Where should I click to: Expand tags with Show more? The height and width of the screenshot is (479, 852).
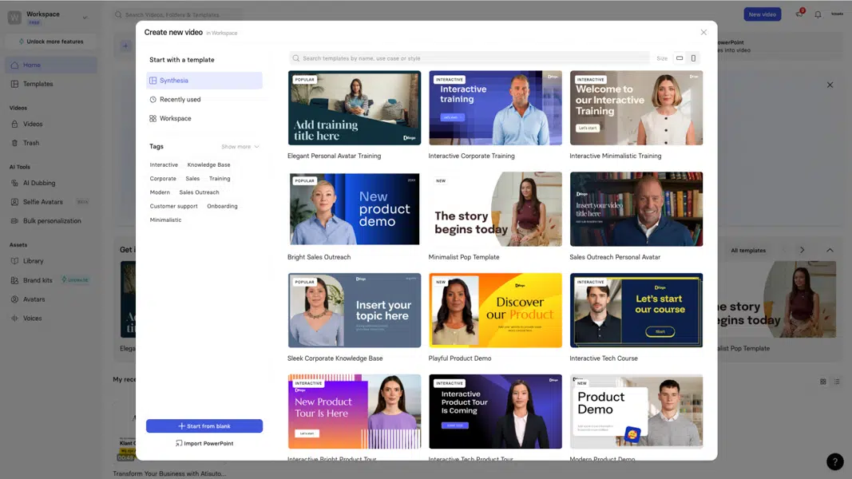[240, 147]
